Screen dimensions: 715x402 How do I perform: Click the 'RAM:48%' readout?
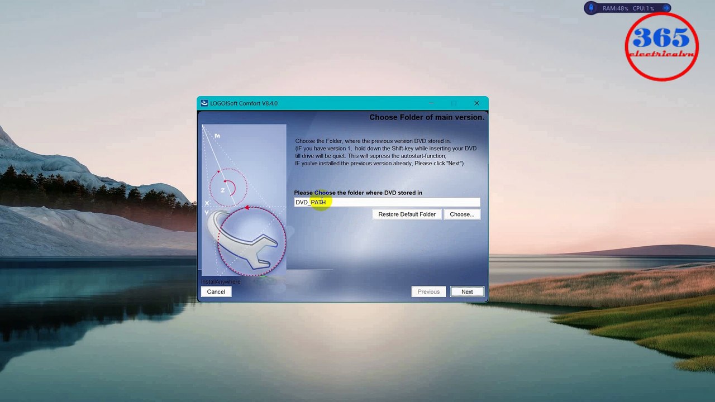point(616,8)
